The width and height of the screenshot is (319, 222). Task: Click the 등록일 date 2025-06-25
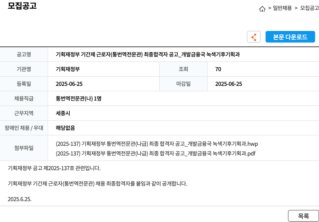pos(69,84)
